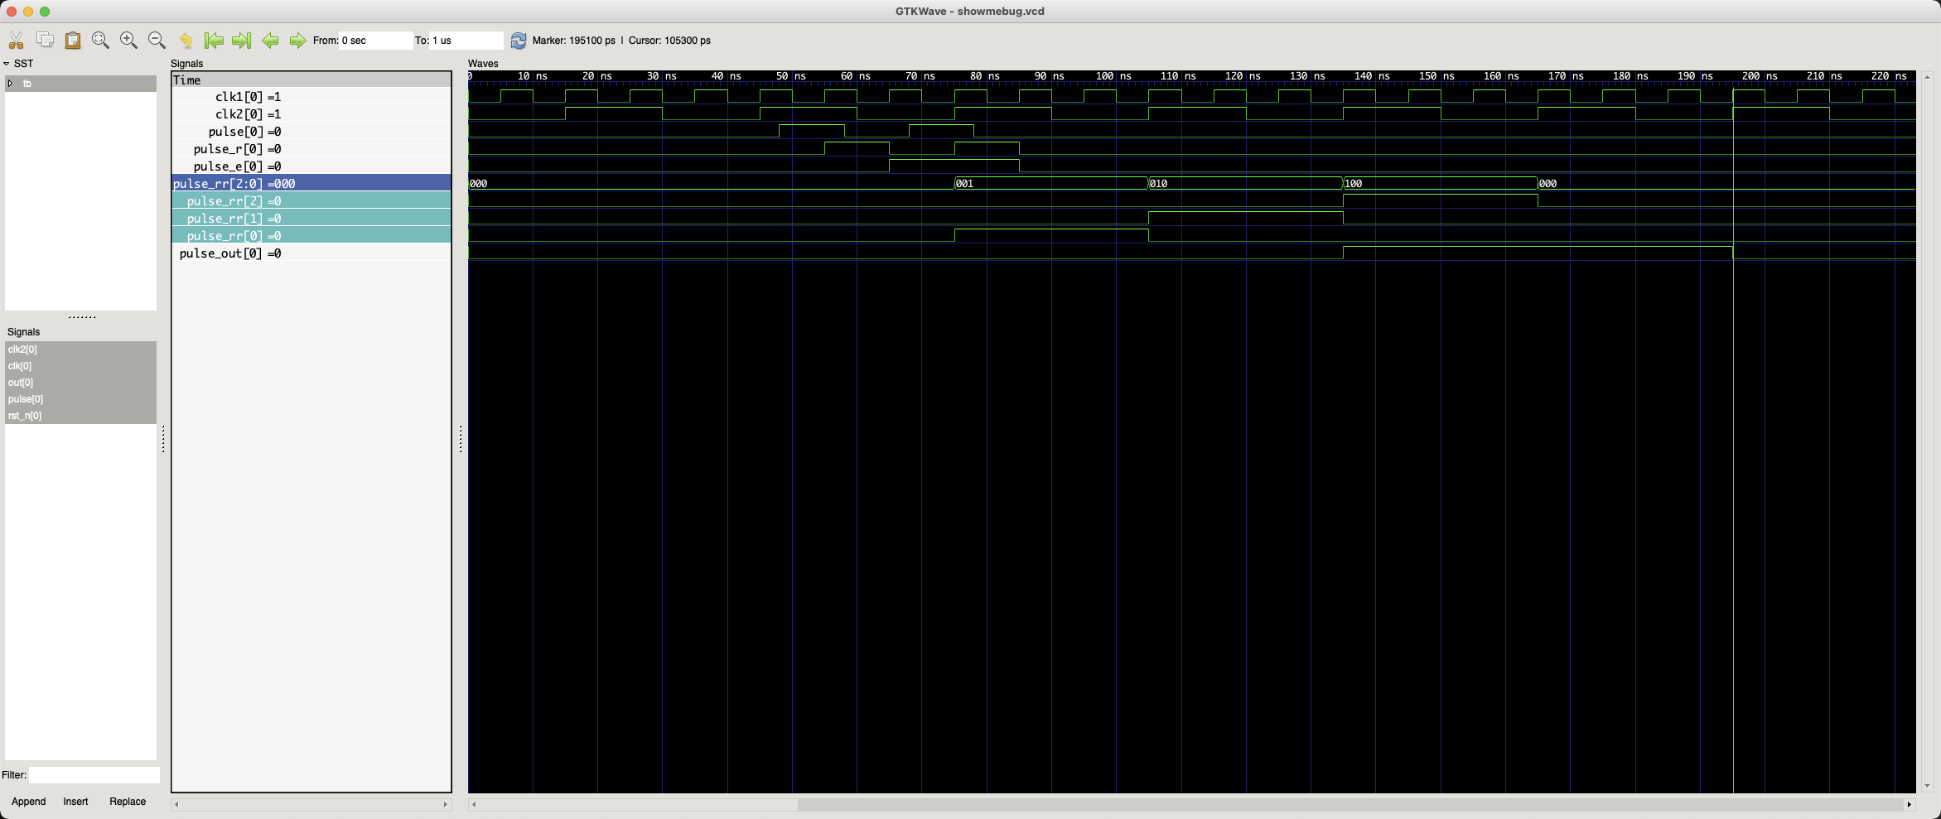Click the Paste clipboard toolbar icon
The width and height of the screenshot is (1941, 819).
(73, 40)
